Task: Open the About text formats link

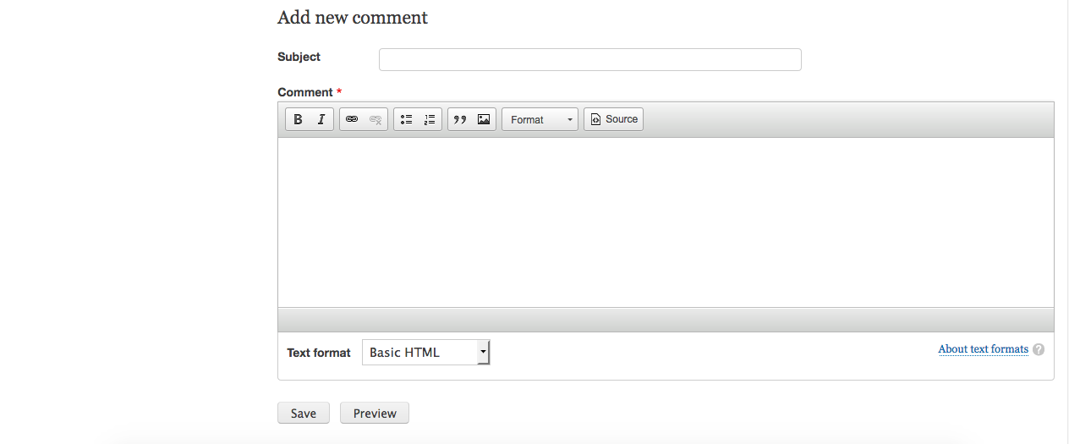Action: coord(983,349)
